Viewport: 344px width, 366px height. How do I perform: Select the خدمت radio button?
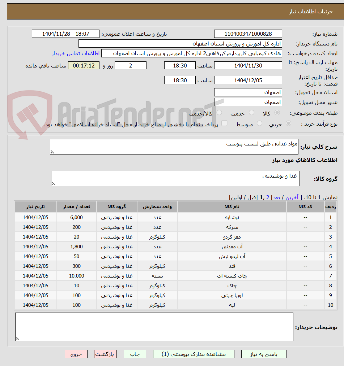(252, 113)
